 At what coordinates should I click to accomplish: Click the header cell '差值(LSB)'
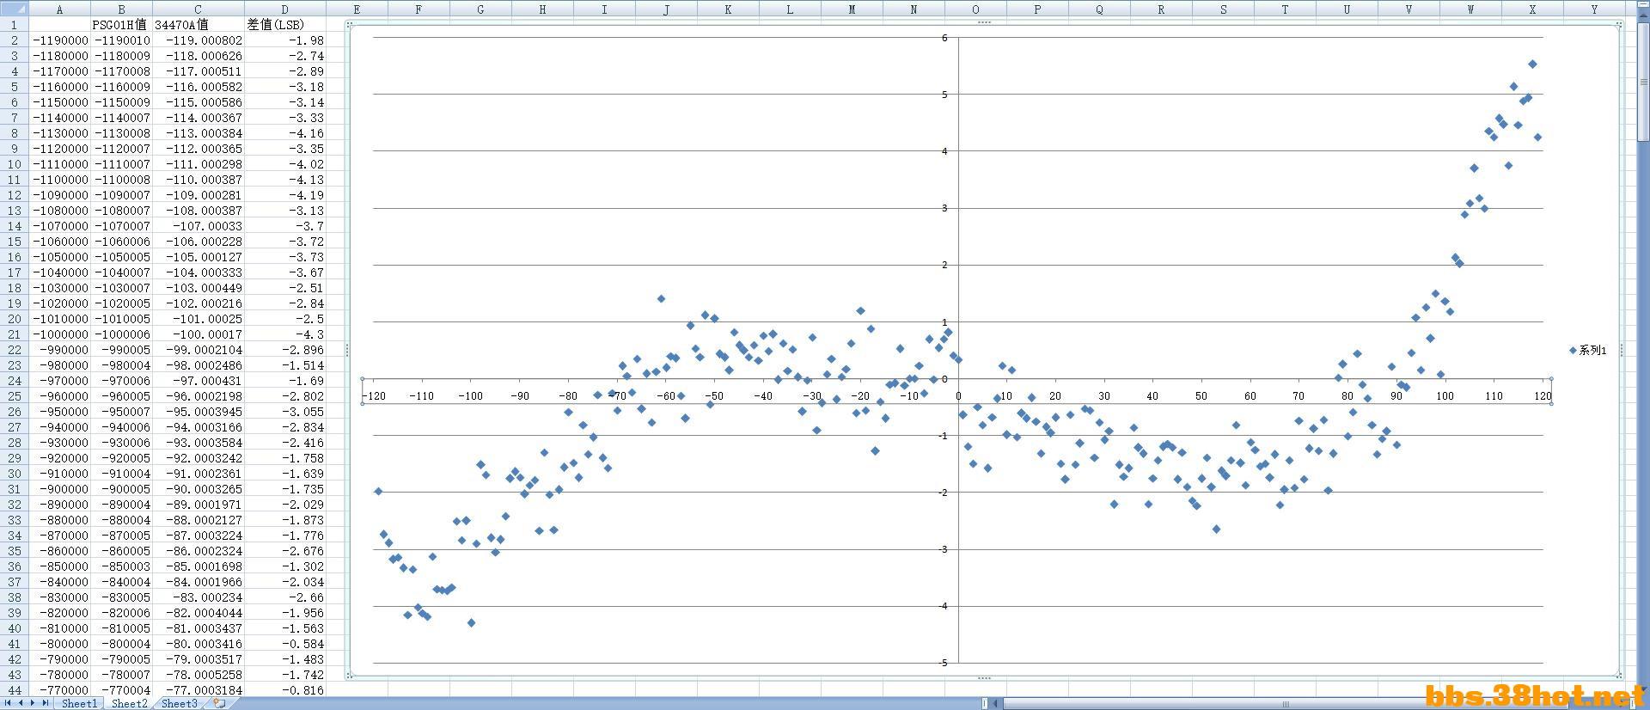[285, 25]
